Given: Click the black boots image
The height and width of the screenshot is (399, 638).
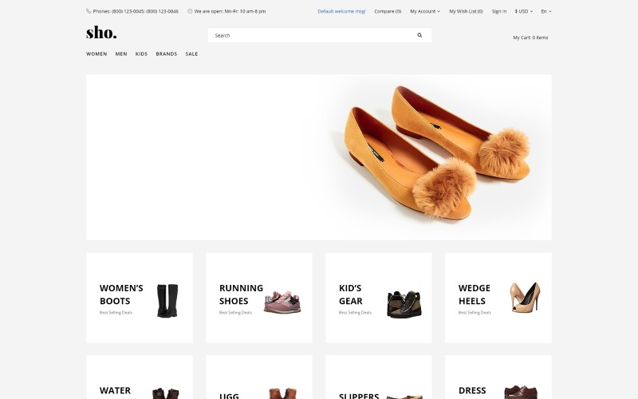Looking at the screenshot, I should (x=167, y=301).
